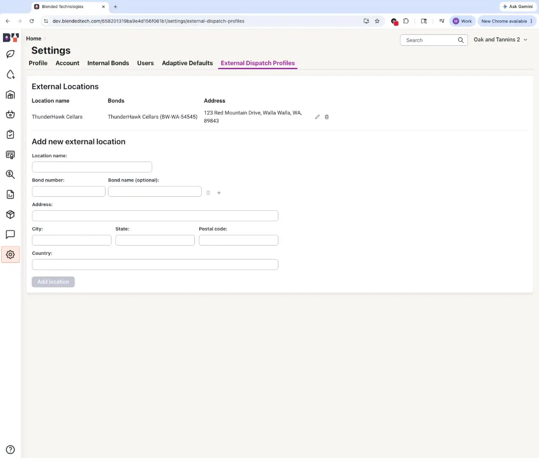Click the Bonds column header

tap(116, 101)
